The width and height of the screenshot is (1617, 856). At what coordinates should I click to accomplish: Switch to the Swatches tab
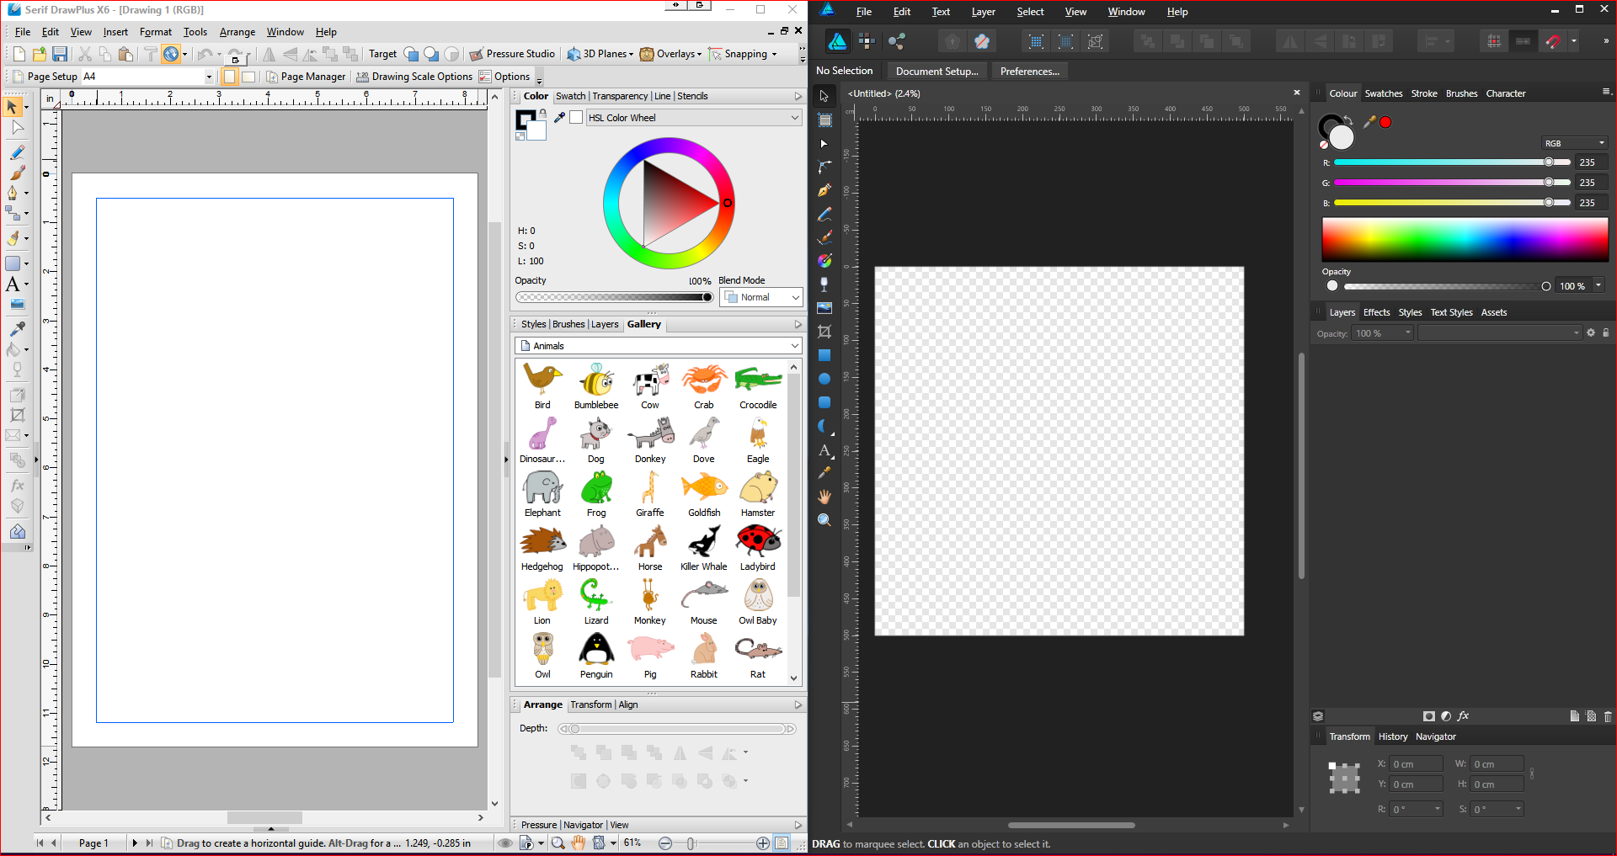pyautogui.click(x=1383, y=93)
